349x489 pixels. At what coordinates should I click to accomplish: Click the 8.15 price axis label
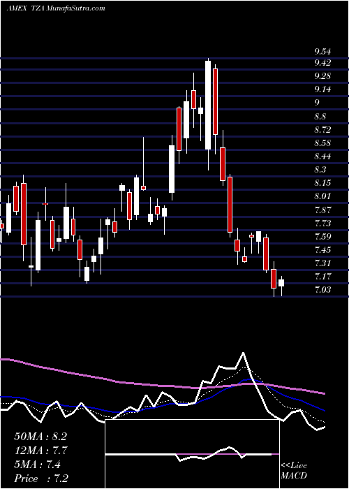click(x=322, y=183)
